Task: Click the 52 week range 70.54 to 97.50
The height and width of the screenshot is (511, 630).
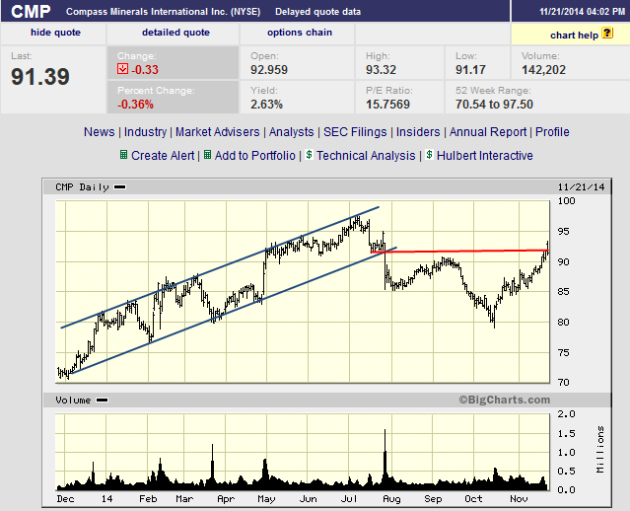Action: [494, 105]
